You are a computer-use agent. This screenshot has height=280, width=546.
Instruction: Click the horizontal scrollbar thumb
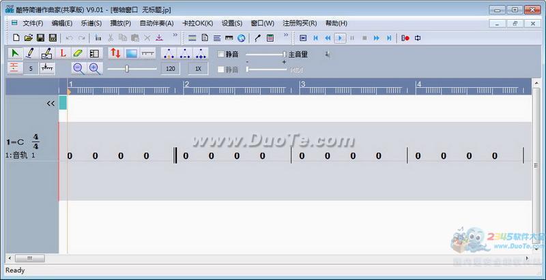click(30, 258)
